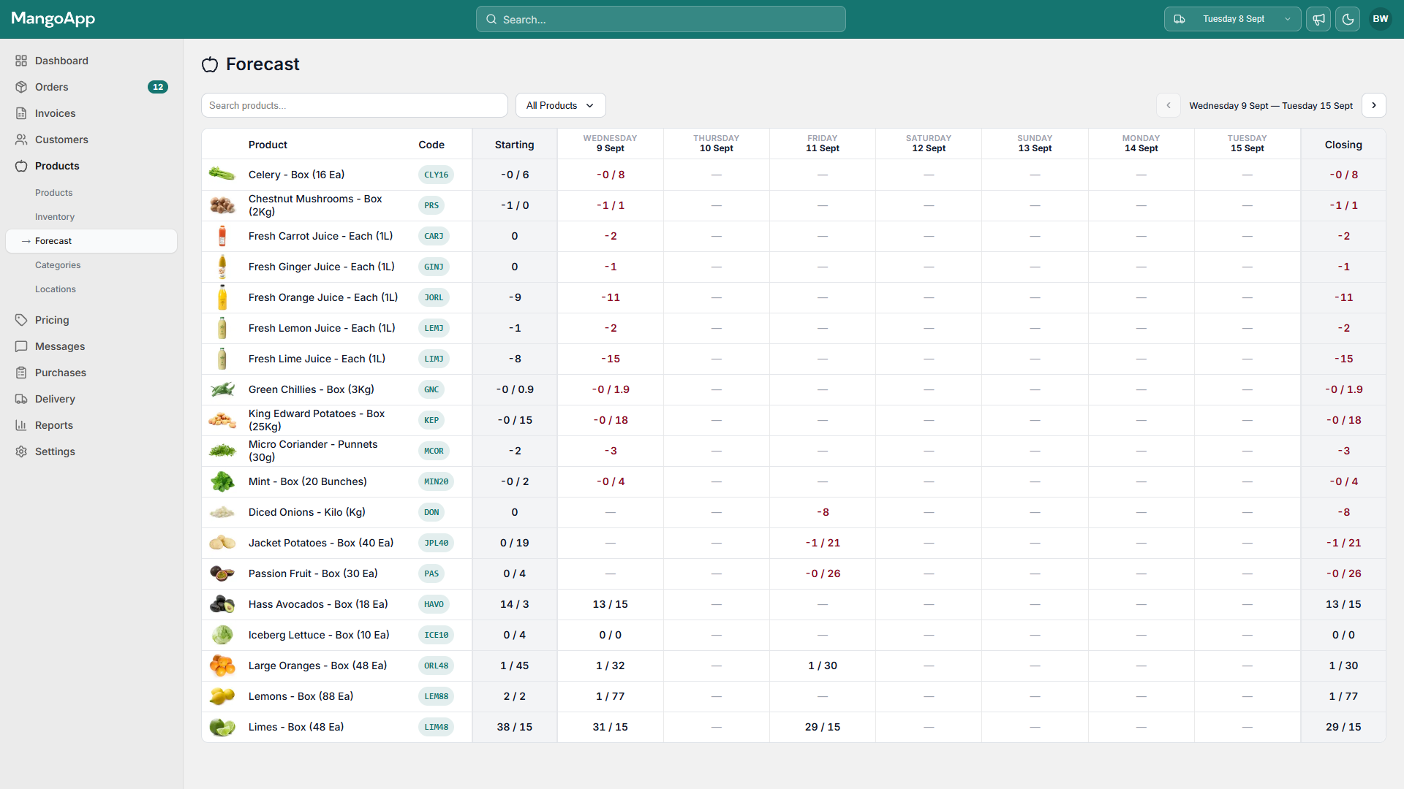Click the Pricing tag icon
1404x789 pixels.
pos(21,320)
